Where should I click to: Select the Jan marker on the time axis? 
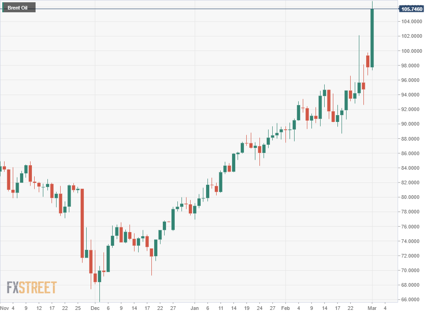(x=194, y=308)
